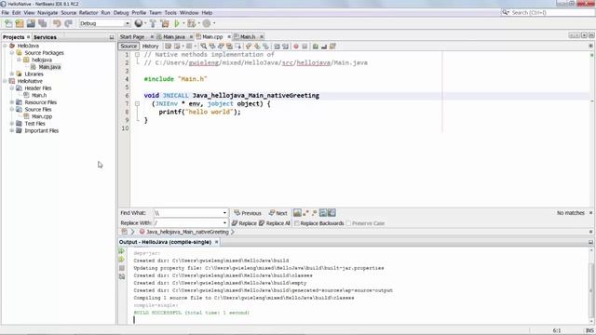Toggle the Highlight Results icon in find bar
596x335 pixels.
[323, 213]
